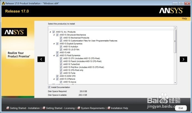The image size is (192, 113).
Task: Click Disk Space Available value 282.4 GB
Action: click(83, 95)
